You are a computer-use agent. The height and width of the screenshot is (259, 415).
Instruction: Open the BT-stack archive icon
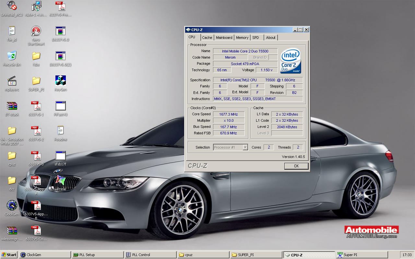[12, 106]
